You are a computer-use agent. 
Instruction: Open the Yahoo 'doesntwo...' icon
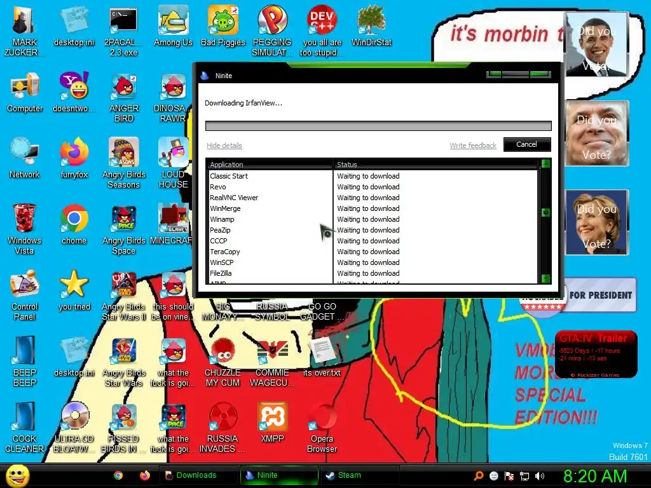tap(74, 92)
